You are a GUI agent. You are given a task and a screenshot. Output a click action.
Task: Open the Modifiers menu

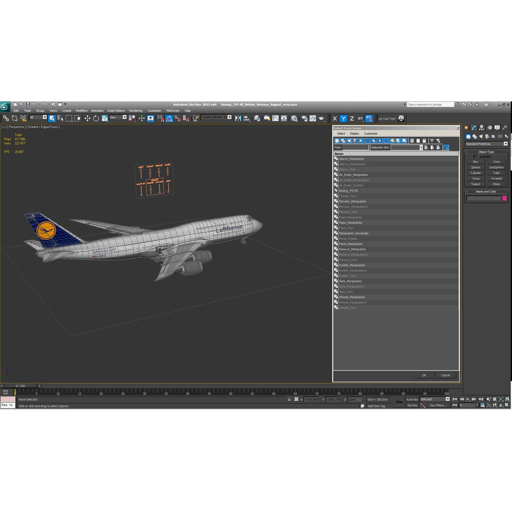pyautogui.click(x=82, y=110)
